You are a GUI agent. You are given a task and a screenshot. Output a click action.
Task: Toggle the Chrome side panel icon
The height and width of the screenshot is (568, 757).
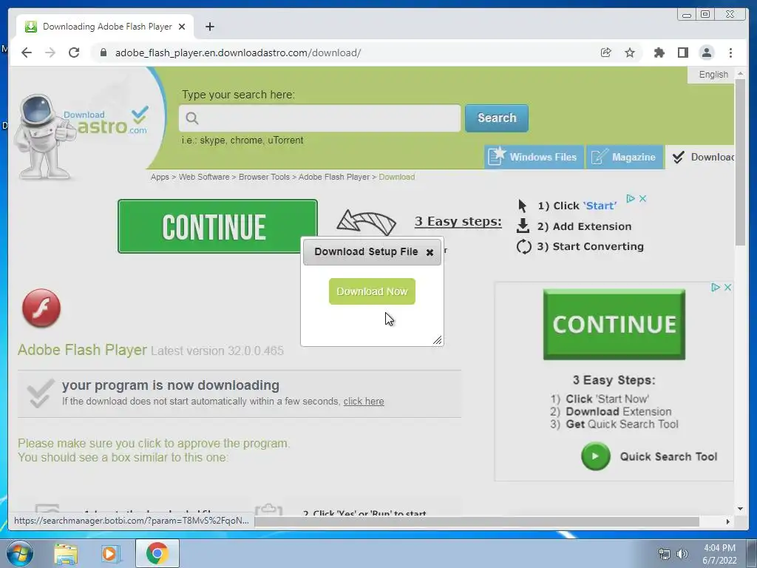tap(682, 53)
